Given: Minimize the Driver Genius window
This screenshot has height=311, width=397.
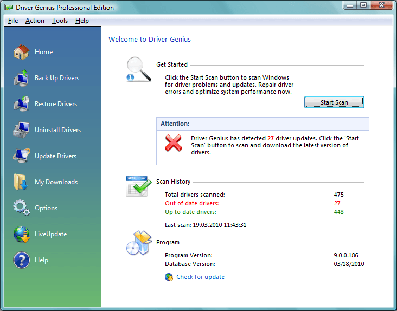Looking at the screenshot, I should [x=350, y=5].
